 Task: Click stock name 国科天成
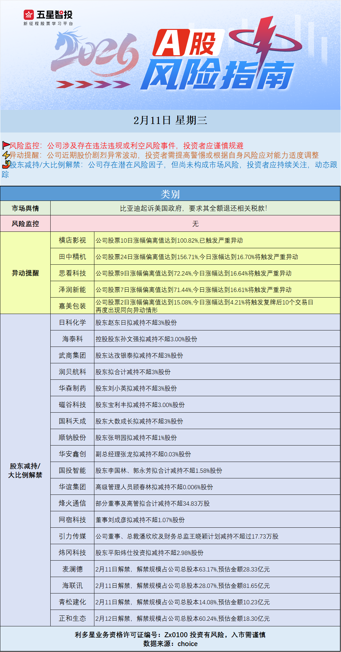click(x=72, y=421)
